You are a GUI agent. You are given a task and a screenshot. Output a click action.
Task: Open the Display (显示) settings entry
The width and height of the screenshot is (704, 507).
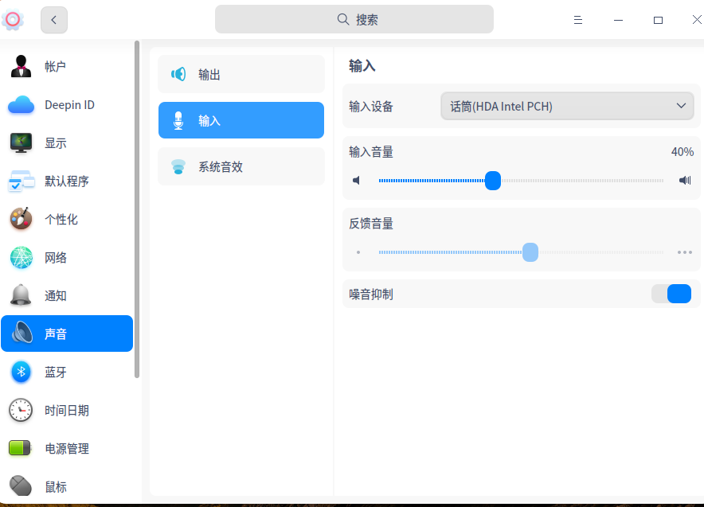point(67,143)
